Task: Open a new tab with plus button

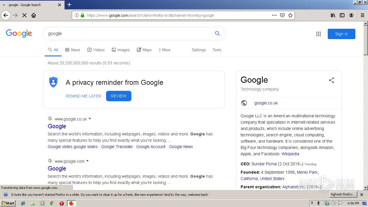Action: pyautogui.click(x=69, y=5)
